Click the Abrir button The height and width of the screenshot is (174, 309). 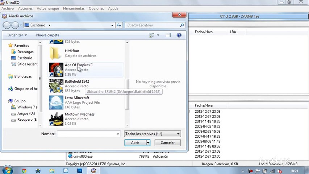point(135,142)
